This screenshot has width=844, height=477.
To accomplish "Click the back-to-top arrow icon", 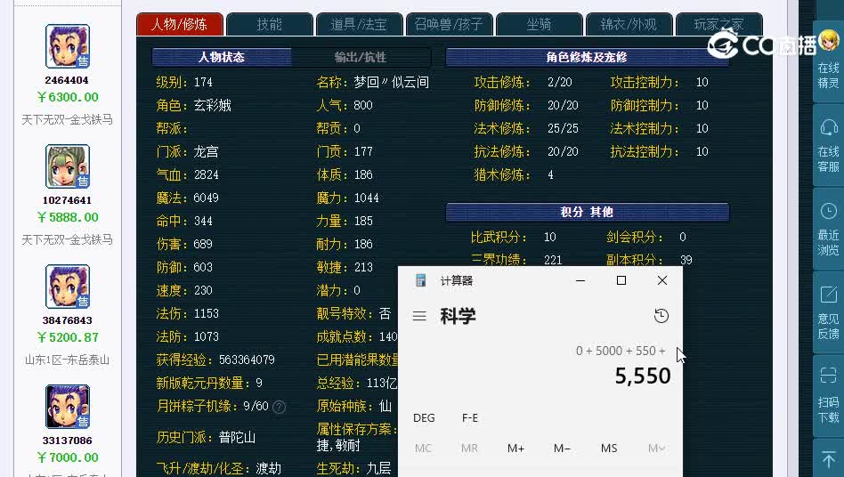I will [828, 458].
